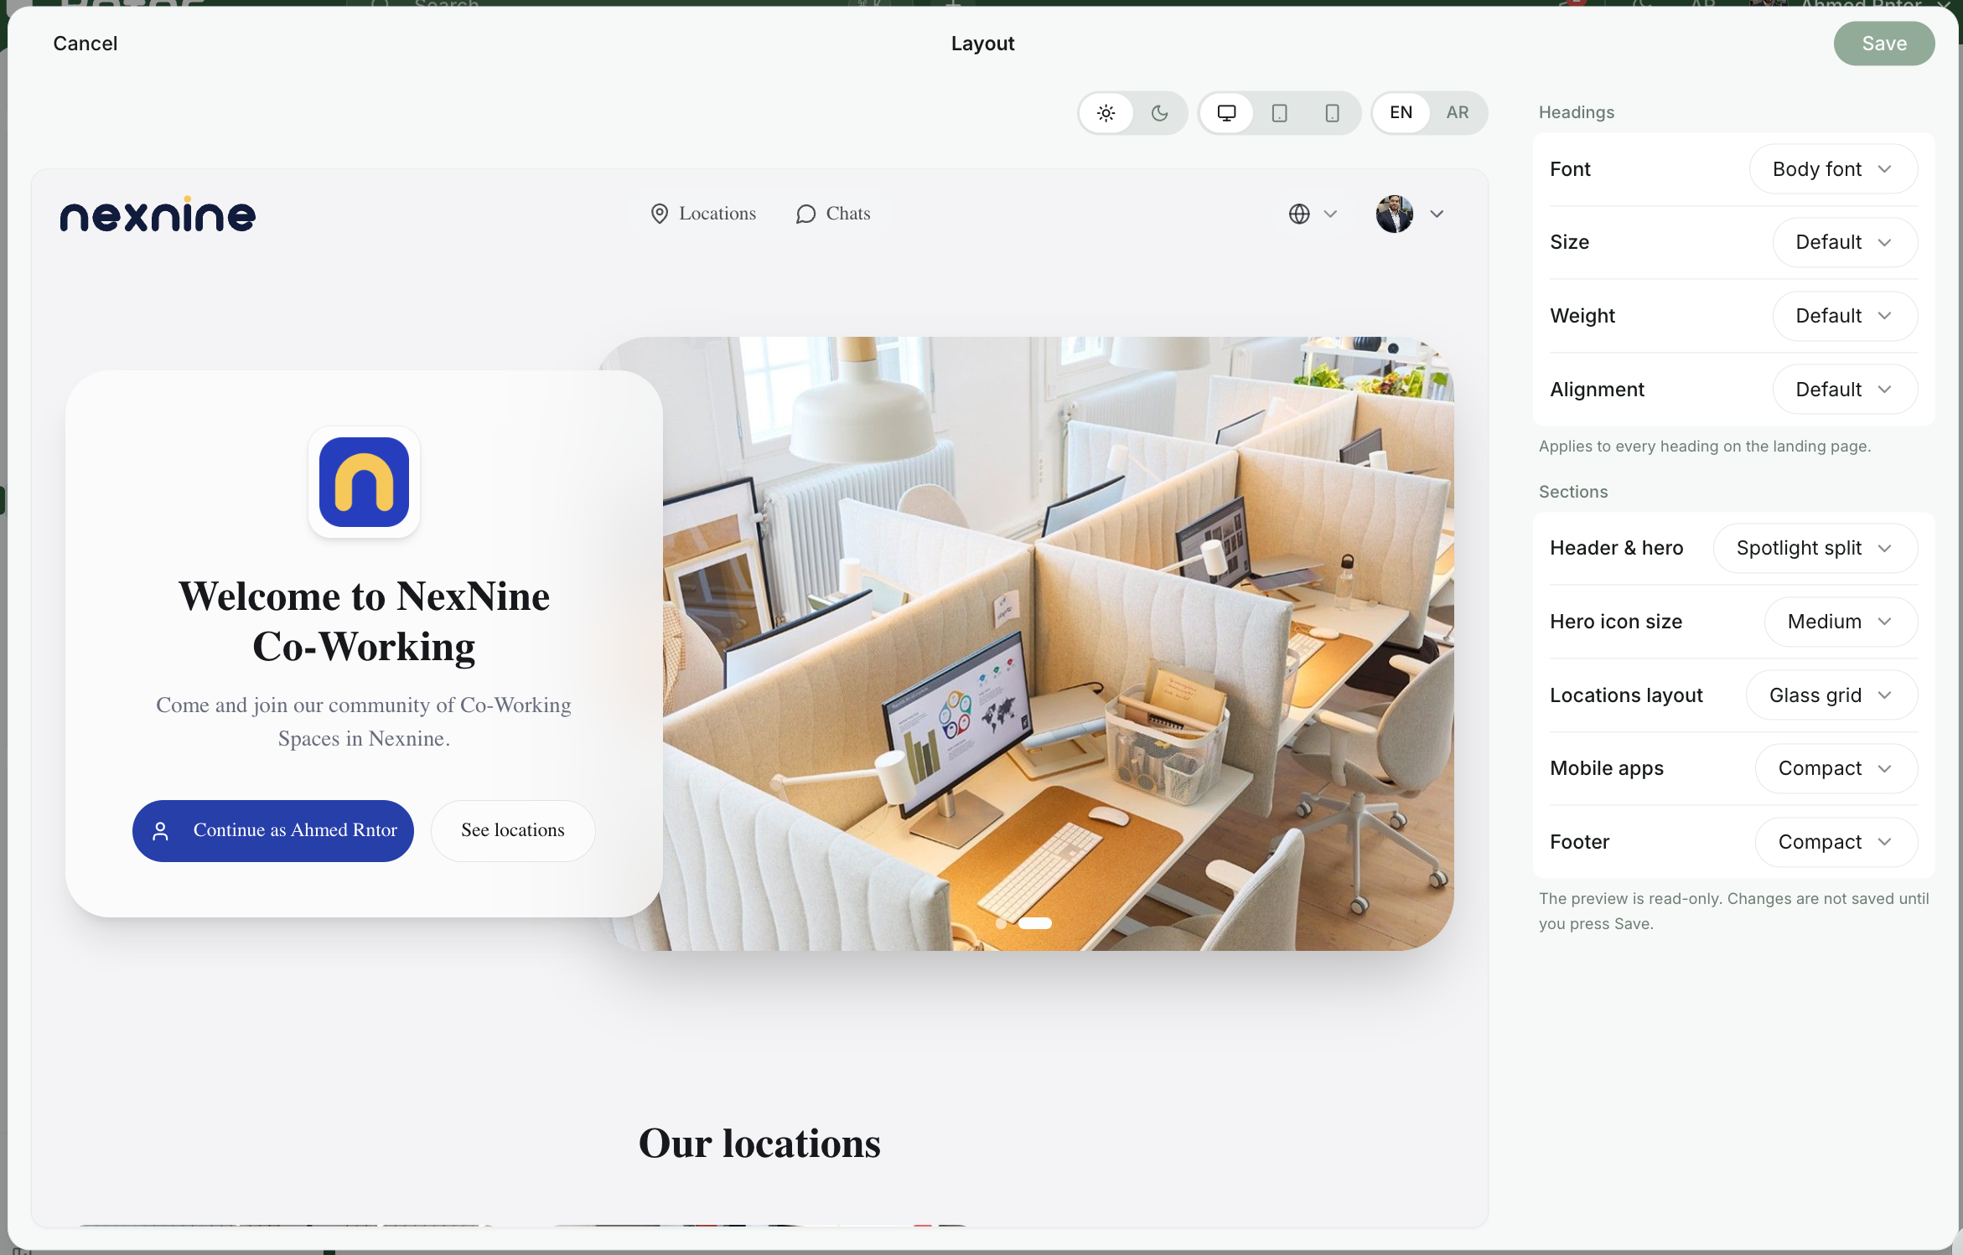
Task: Select desktop preview device icon
Action: 1226,113
